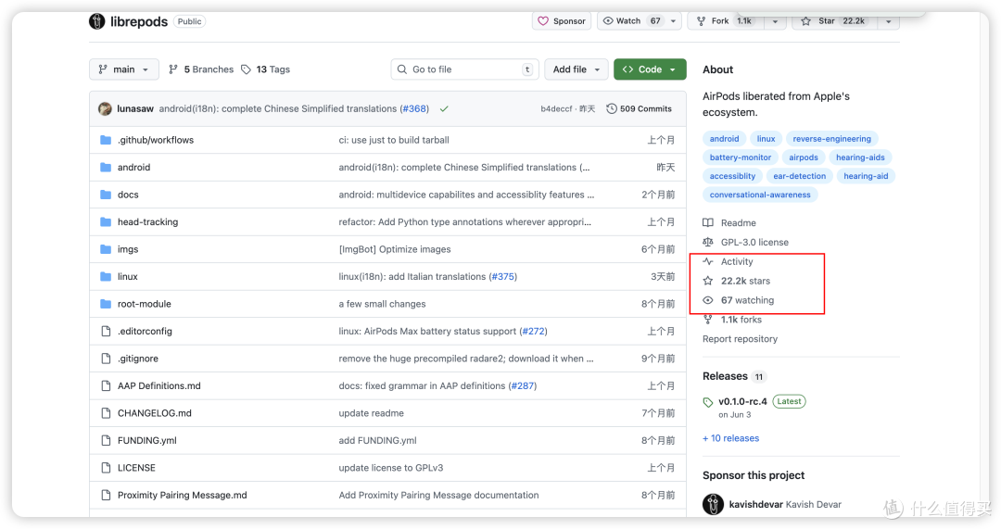Show the + 10 releases link
The height and width of the screenshot is (529, 1001).
(x=731, y=438)
